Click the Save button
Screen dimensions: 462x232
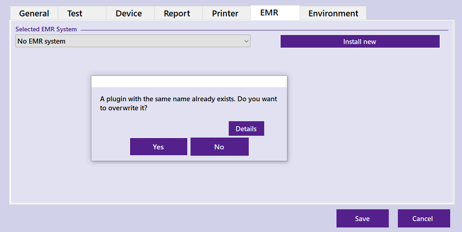(362, 218)
